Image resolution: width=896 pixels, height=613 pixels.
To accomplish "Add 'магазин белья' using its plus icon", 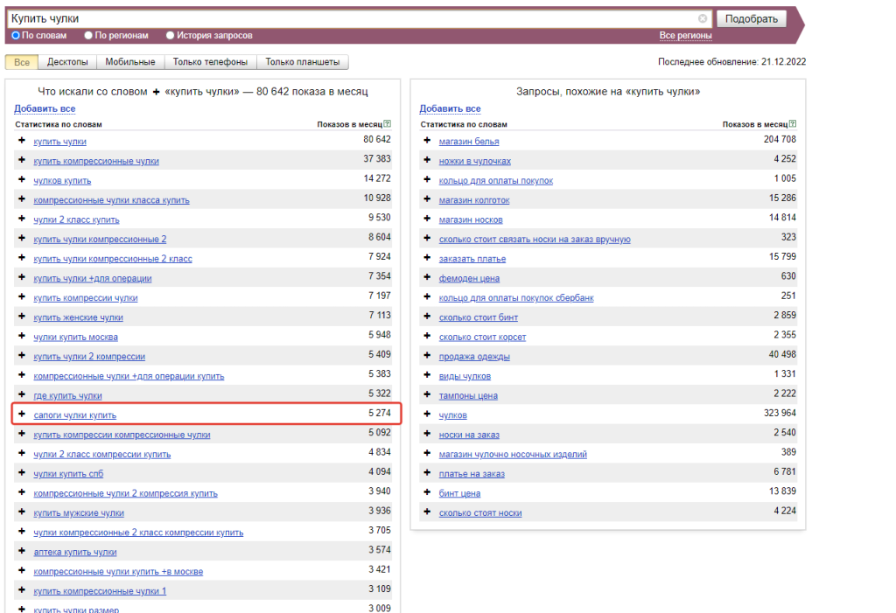I will [x=427, y=141].
